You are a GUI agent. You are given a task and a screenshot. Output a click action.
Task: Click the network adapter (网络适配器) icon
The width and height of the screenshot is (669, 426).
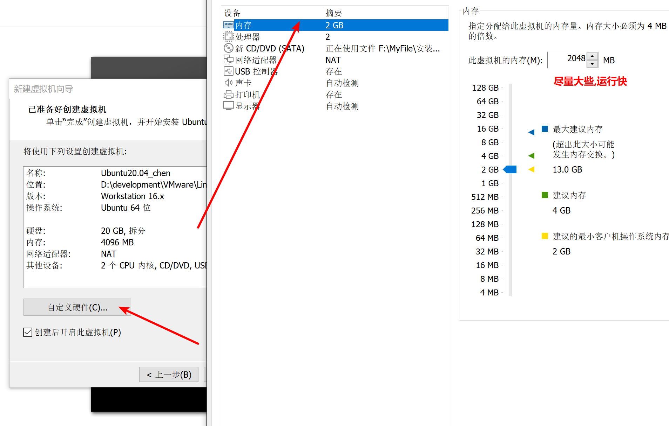click(229, 60)
